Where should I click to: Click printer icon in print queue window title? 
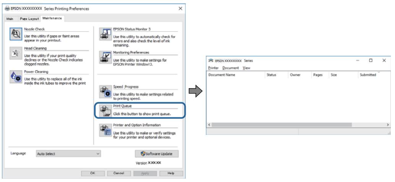pos(211,60)
